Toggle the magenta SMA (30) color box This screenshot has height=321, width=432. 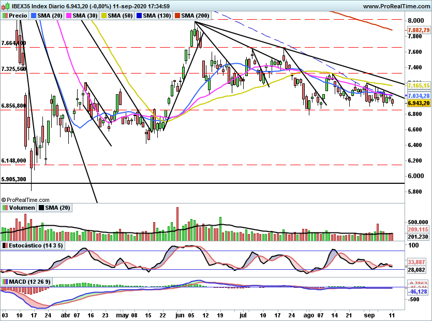click(x=69, y=16)
